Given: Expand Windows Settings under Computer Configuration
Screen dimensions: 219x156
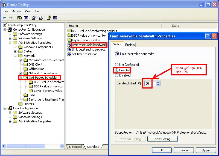Looking at the screenshot, I should 10,38.
